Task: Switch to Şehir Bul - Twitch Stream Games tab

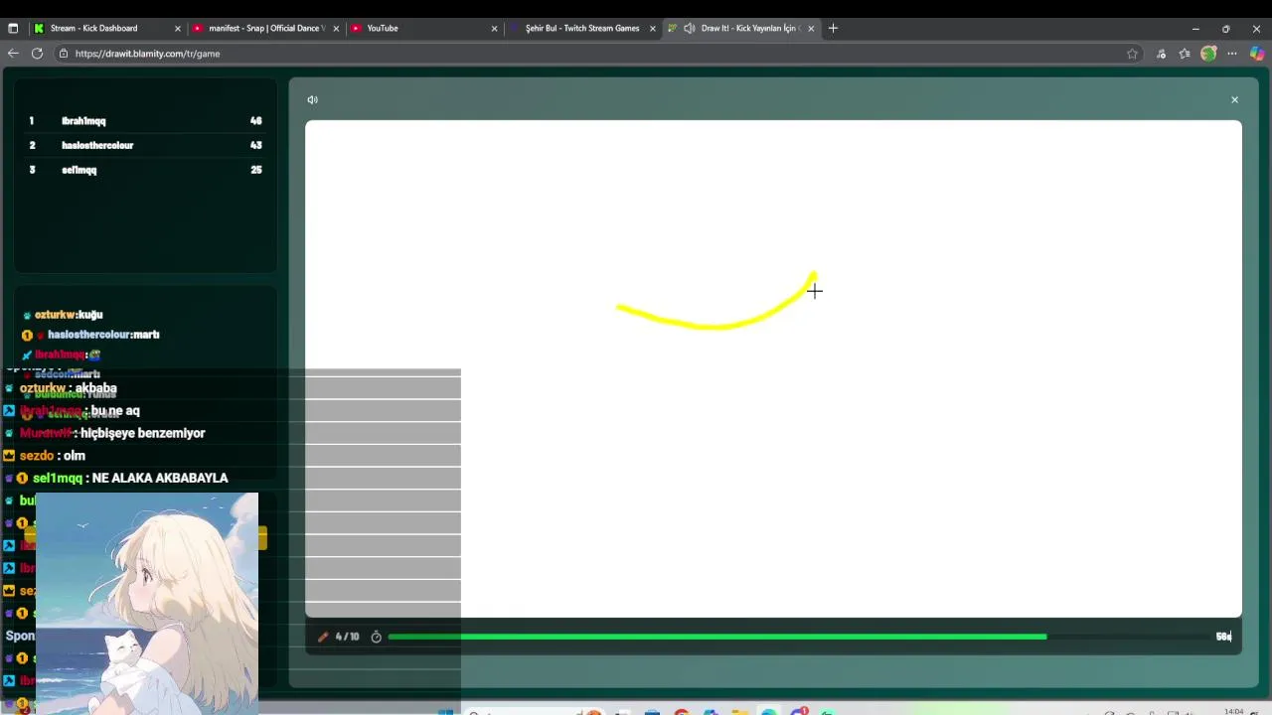Action: click(582, 28)
